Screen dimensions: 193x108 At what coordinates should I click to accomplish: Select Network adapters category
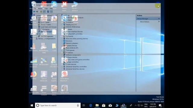click(72, 43)
